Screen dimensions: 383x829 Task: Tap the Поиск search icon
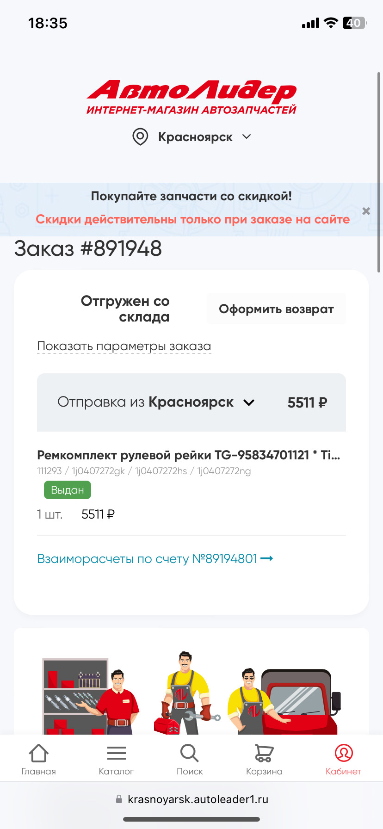[x=190, y=752]
